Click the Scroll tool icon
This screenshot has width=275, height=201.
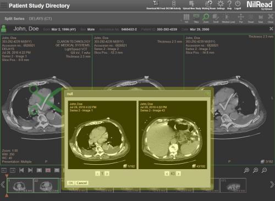coord(216,18)
